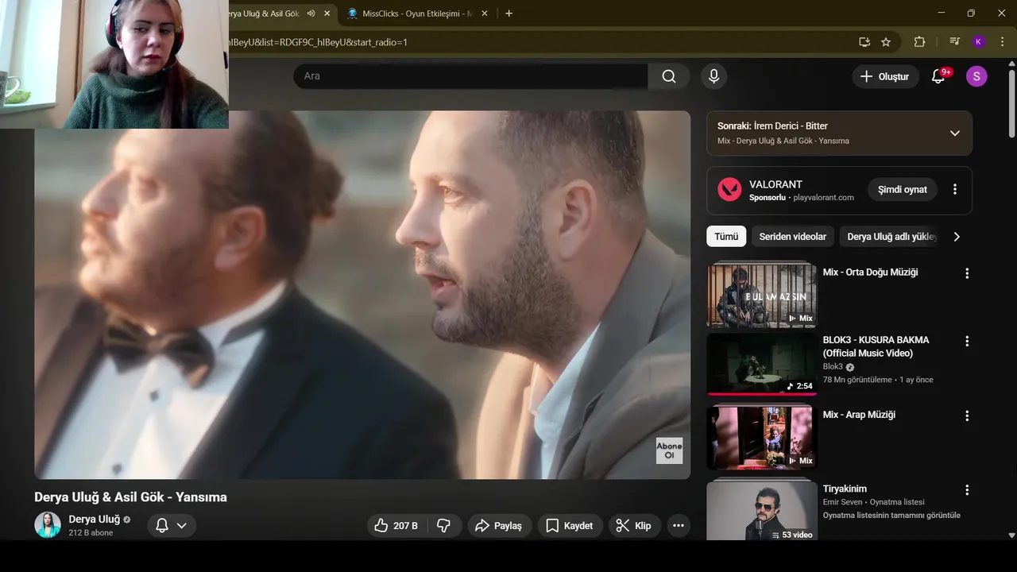Open Mix - Orta Doğu Müziği thumbnail
The image size is (1017, 572).
[761, 294]
